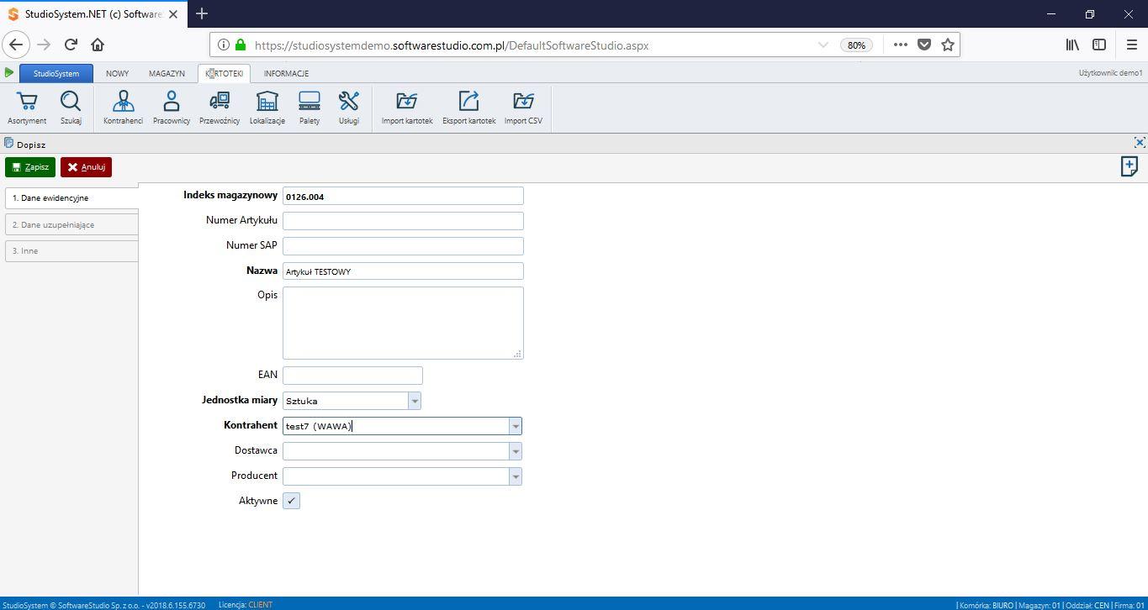Click the Licencja: CLIENT status text
1148x610 pixels.
coord(246,605)
